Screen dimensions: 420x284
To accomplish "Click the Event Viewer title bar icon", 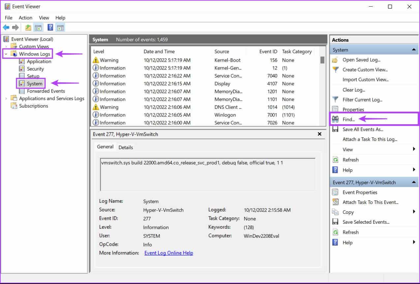I will [x=7, y=7].
